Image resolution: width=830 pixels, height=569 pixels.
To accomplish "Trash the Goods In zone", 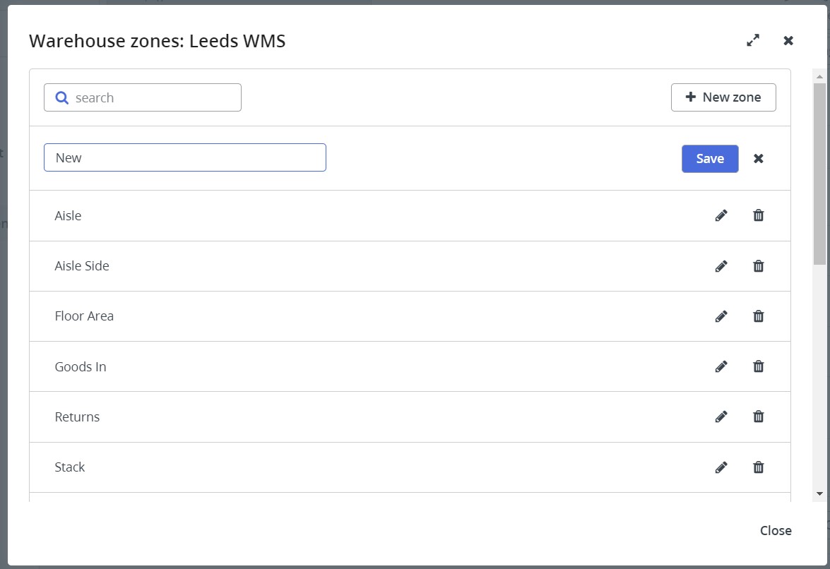I will coord(759,366).
